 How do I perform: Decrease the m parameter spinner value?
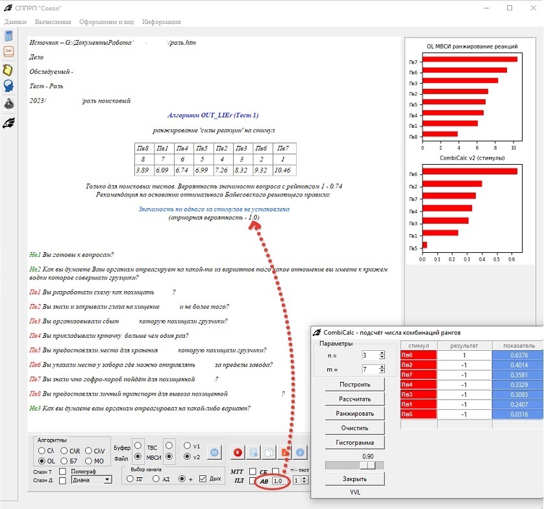[383, 372]
